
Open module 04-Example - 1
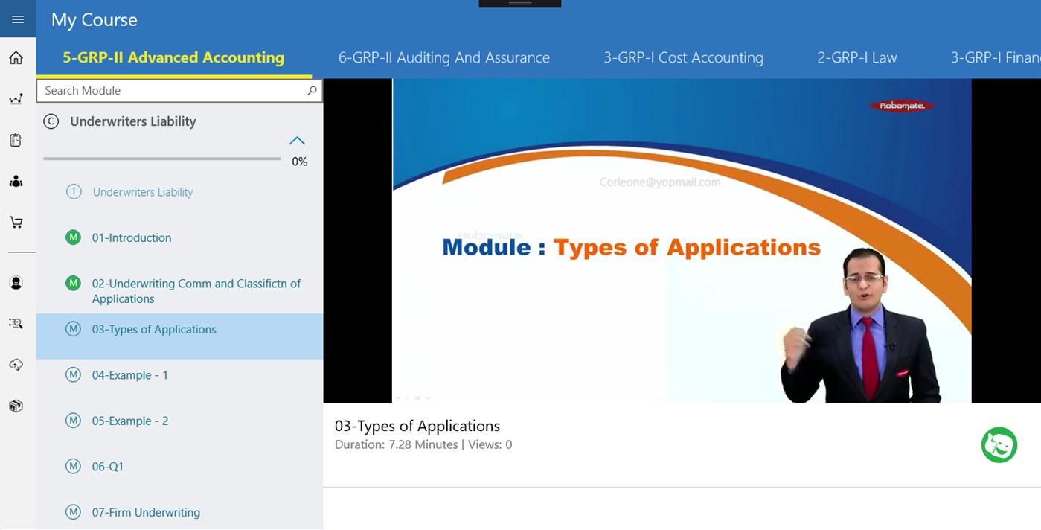130,375
